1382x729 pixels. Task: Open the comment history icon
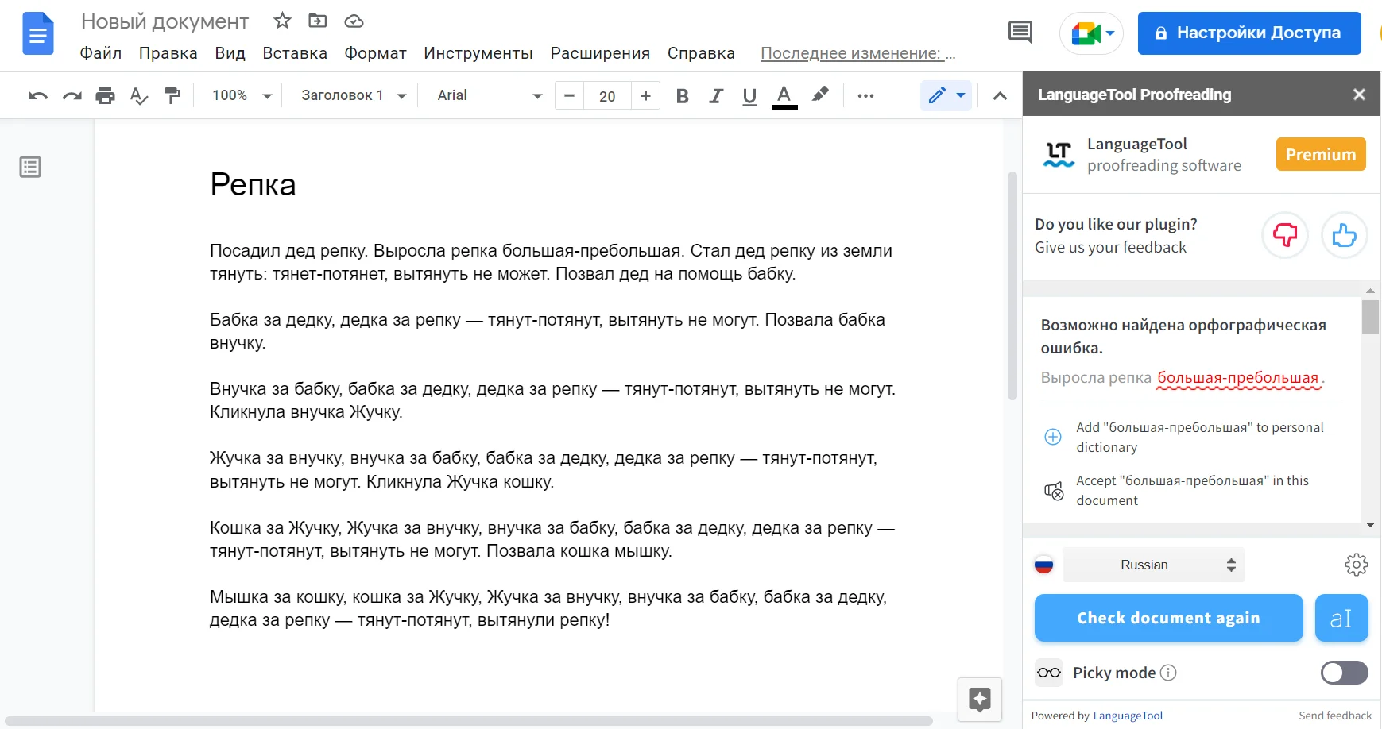click(1020, 33)
